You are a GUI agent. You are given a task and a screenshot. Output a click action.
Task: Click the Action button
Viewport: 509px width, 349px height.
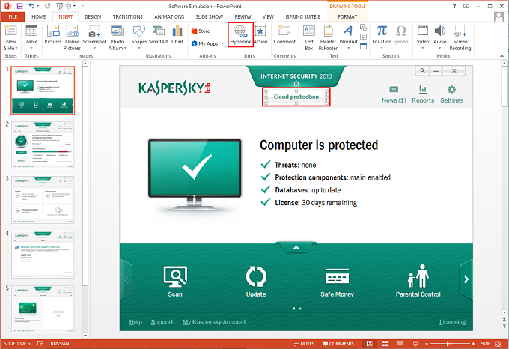(x=260, y=34)
